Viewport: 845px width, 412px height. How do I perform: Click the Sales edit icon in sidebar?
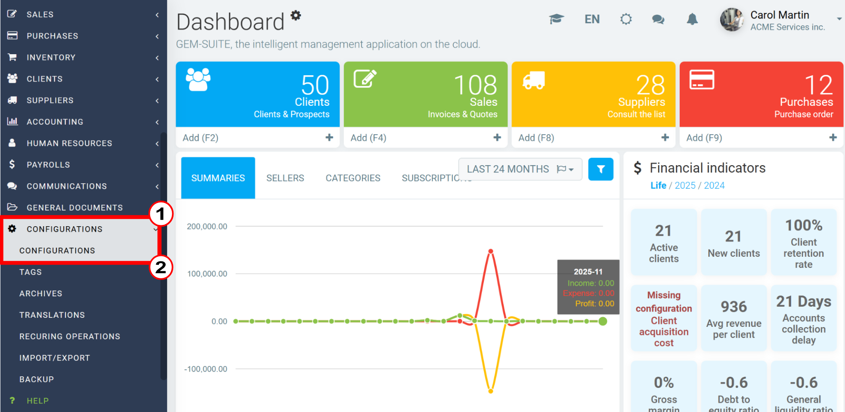[12, 14]
